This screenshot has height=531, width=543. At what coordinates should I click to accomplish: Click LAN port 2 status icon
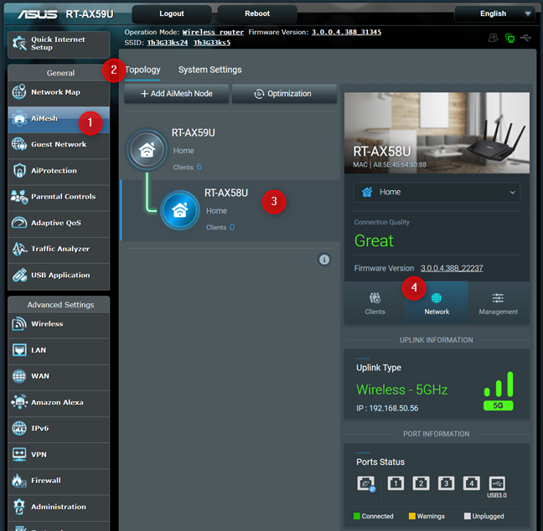pyautogui.click(x=421, y=483)
